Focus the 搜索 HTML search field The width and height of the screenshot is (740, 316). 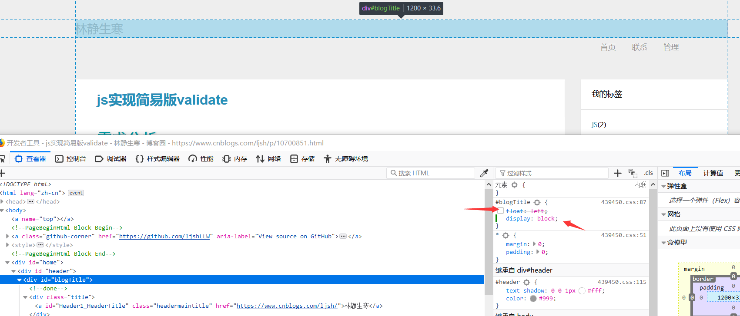(x=431, y=173)
